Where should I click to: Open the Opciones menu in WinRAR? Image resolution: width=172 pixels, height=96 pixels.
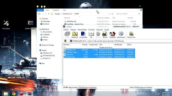(99, 30)
